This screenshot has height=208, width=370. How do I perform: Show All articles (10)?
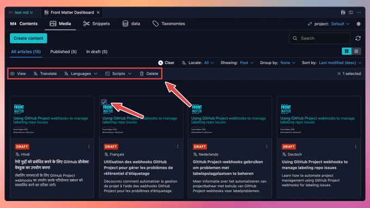point(26,52)
